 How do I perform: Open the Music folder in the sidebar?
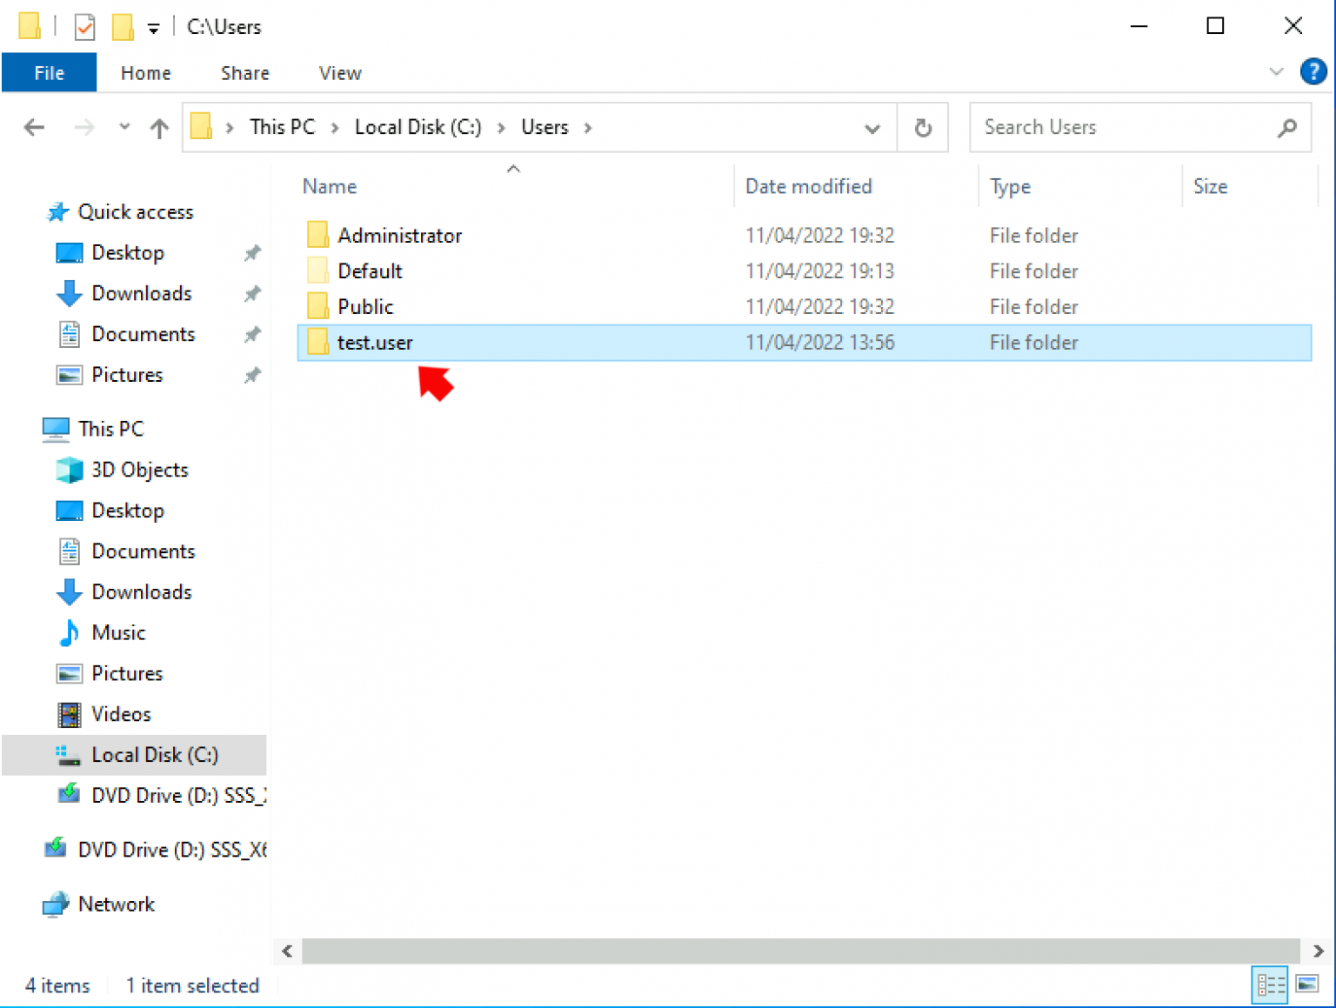[117, 632]
